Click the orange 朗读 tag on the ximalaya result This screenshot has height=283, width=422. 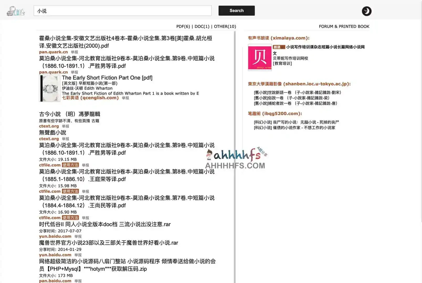(x=279, y=47)
